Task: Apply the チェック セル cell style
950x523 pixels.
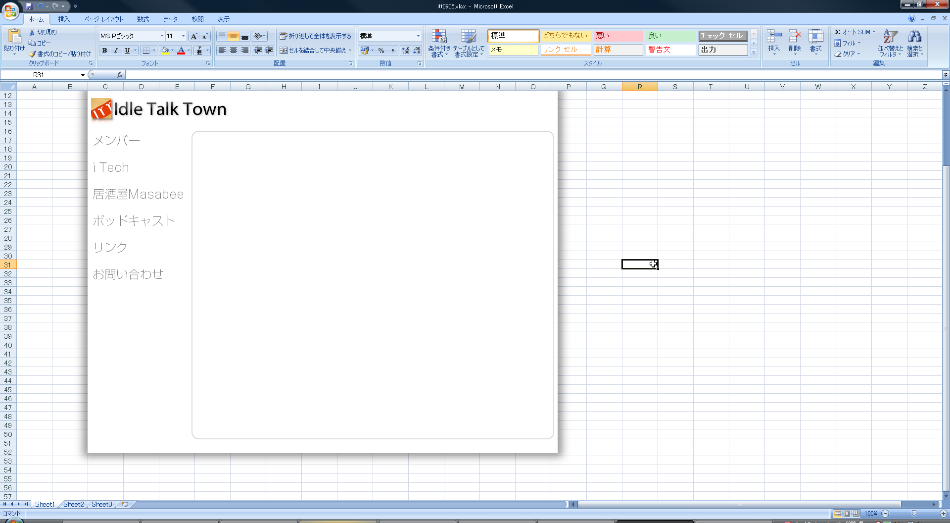Action: point(723,36)
